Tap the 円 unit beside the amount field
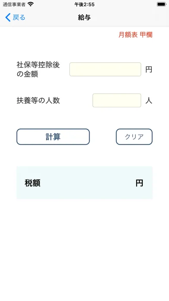The image size is (169, 301). (149, 70)
